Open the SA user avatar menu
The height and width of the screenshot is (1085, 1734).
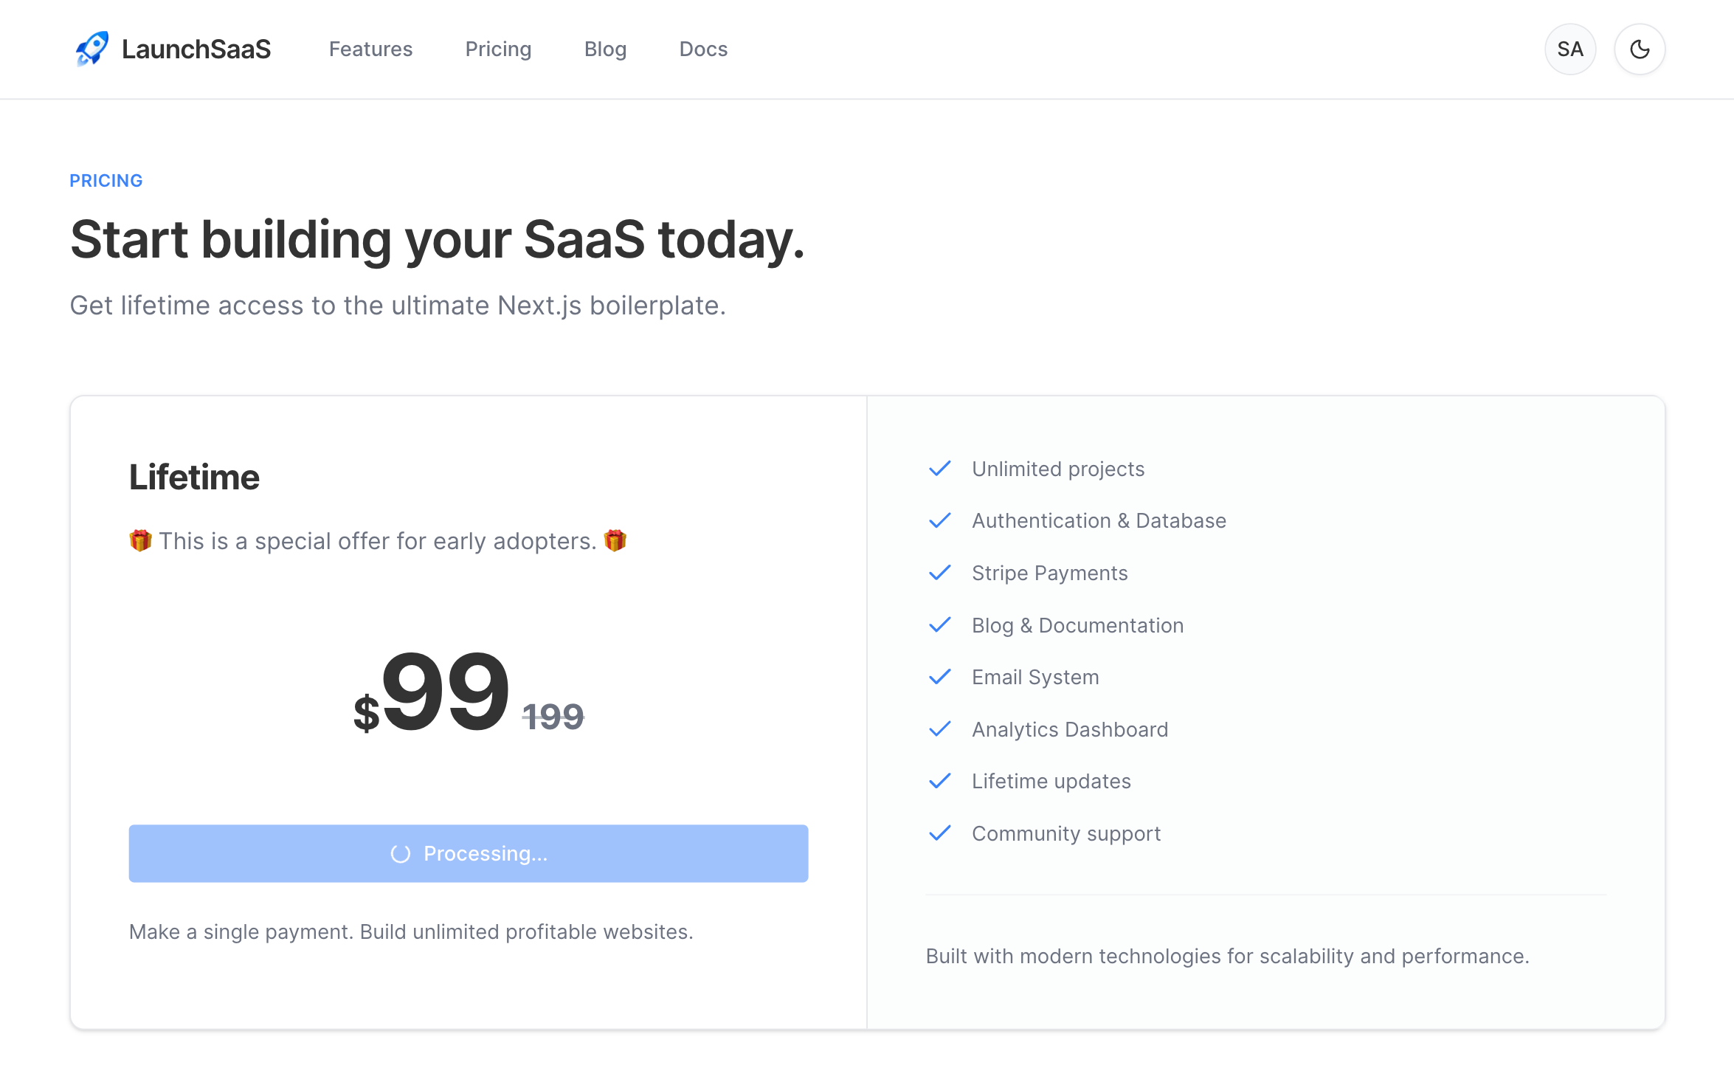(1570, 49)
